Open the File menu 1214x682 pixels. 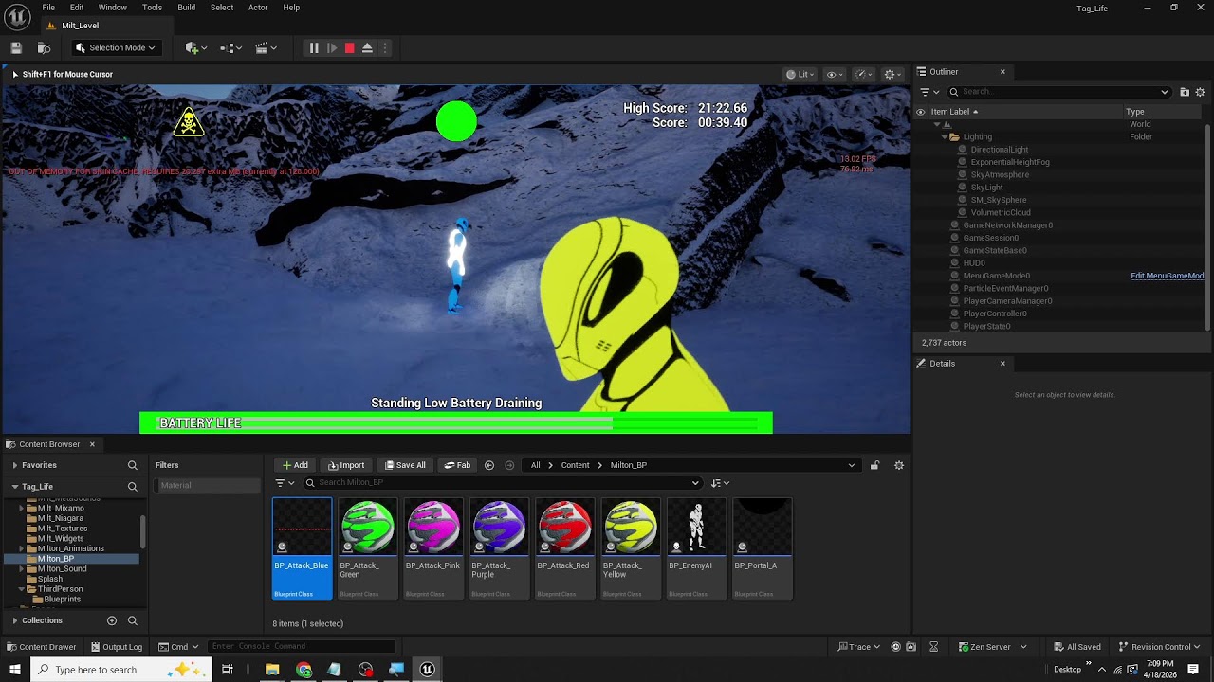click(x=48, y=8)
